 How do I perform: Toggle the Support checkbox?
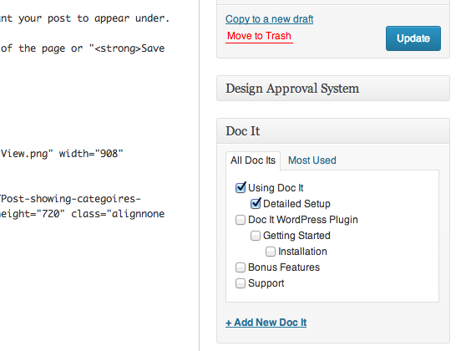241,283
